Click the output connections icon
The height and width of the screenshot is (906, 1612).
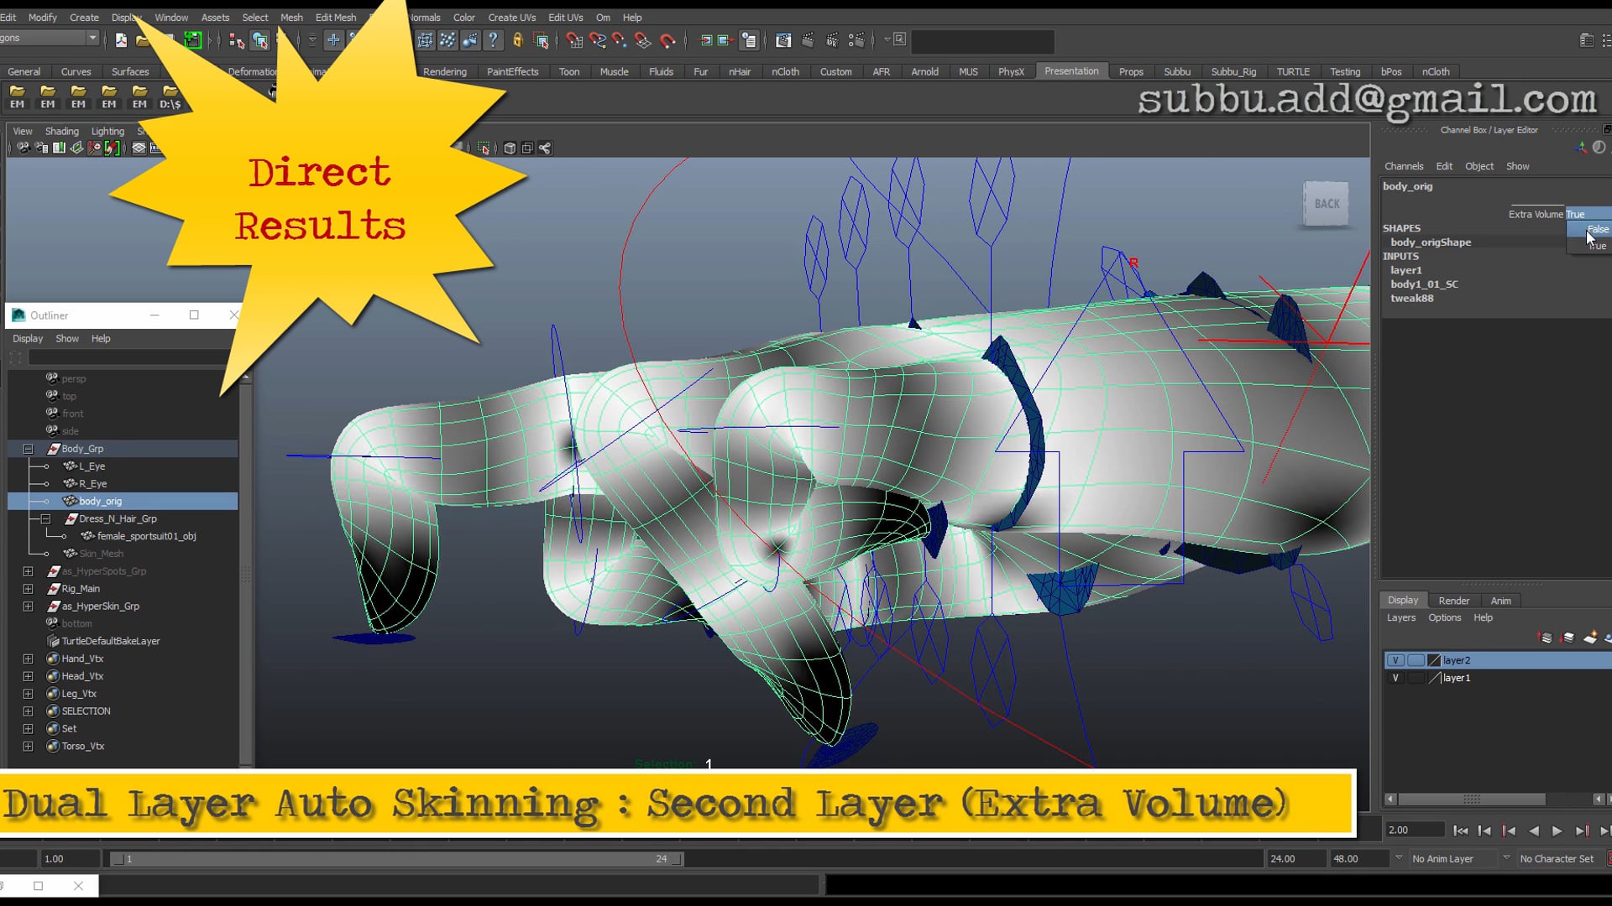(x=724, y=40)
